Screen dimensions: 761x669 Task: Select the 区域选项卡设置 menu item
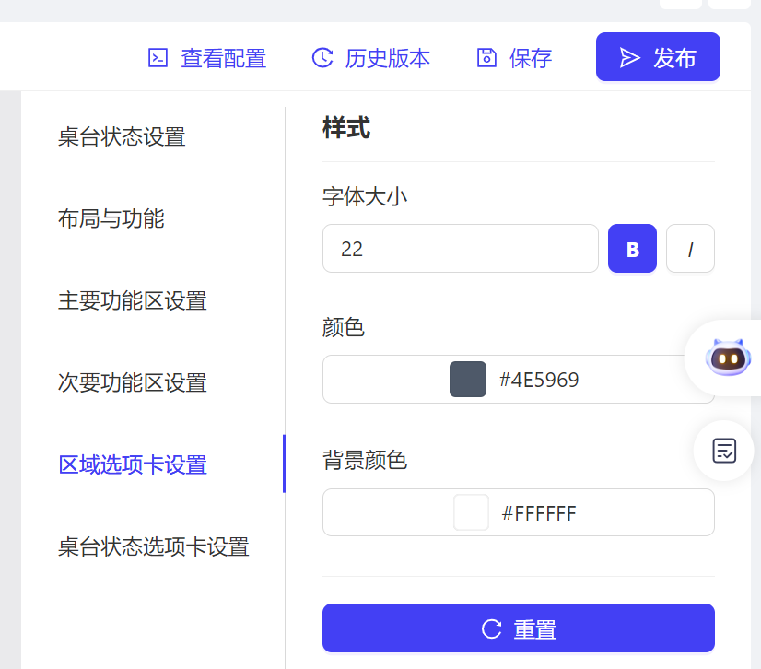[133, 464]
